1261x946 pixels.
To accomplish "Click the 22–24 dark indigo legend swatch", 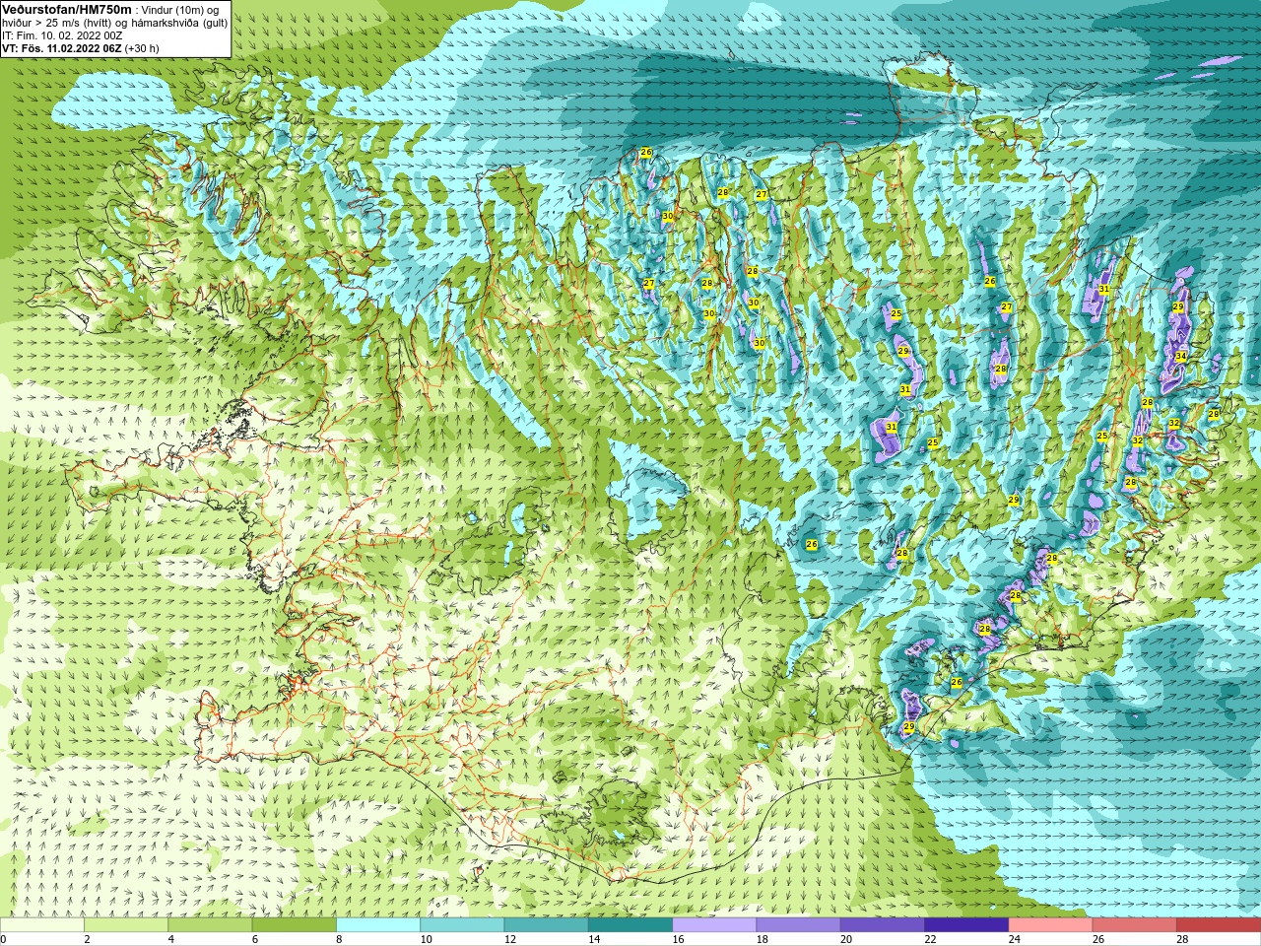I will coord(966,925).
